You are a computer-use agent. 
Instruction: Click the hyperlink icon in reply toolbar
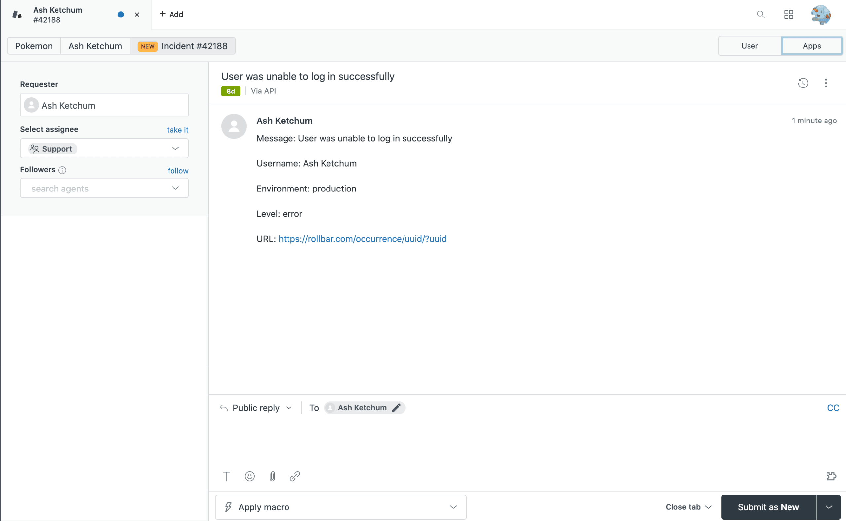[295, 476]
